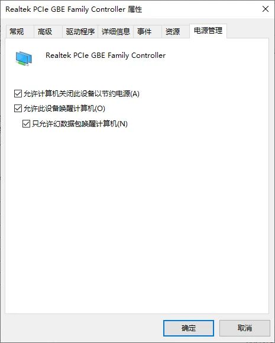Uncheck the 允许计算机关闭此设备以节约电源 checkbox box
This screenshot has height=343, width=275.
click(18, 93)
